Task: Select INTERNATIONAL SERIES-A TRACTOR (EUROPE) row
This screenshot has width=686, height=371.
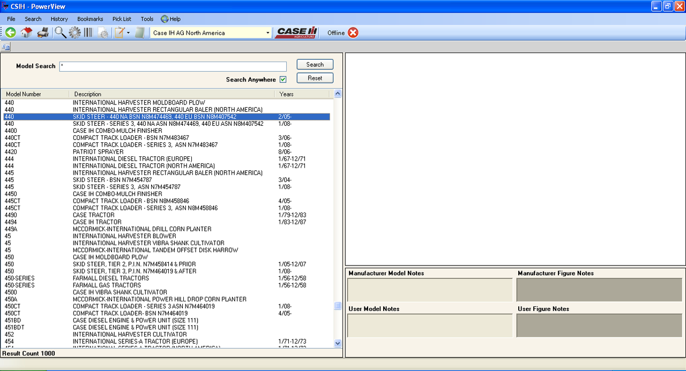Action: (166, 342)
